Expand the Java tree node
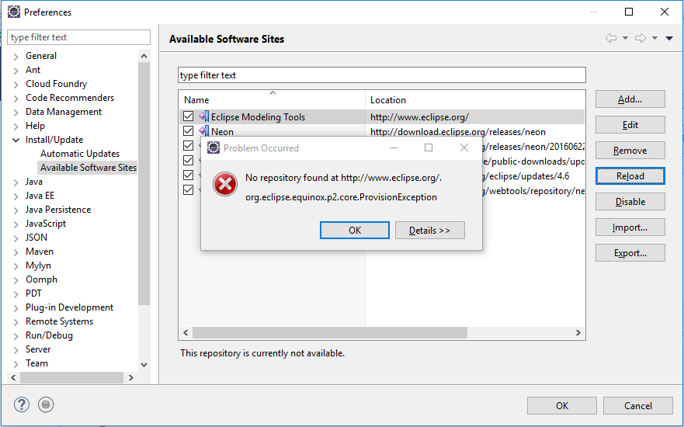Viewport: 684px width, 427px height. [16, 182]
